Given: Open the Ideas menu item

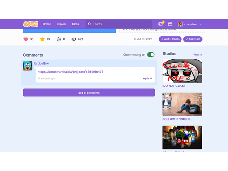Looking at the screenshot, I should [76, 24].
